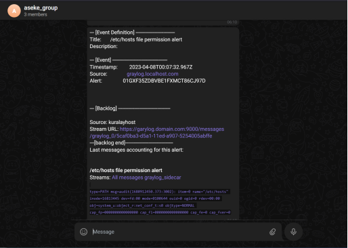Click the bold /etc/hosts file permission alert heading
Screen dimensions: 348x248
tap(126, 170)
